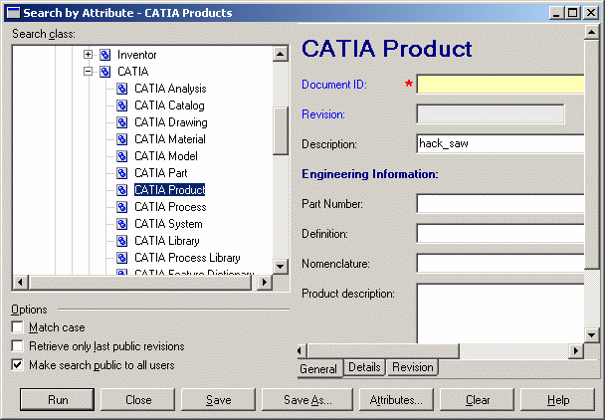Click the CATIA Product icon
The width and height of the screenshot is (605, 420).
pyautogui.click(x=122, y=190)
